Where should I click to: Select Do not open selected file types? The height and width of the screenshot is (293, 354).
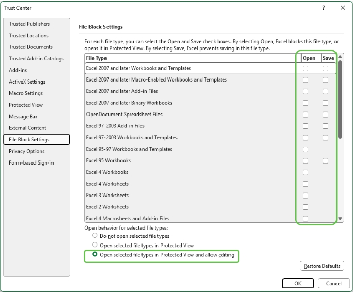[x=95, y=236]
